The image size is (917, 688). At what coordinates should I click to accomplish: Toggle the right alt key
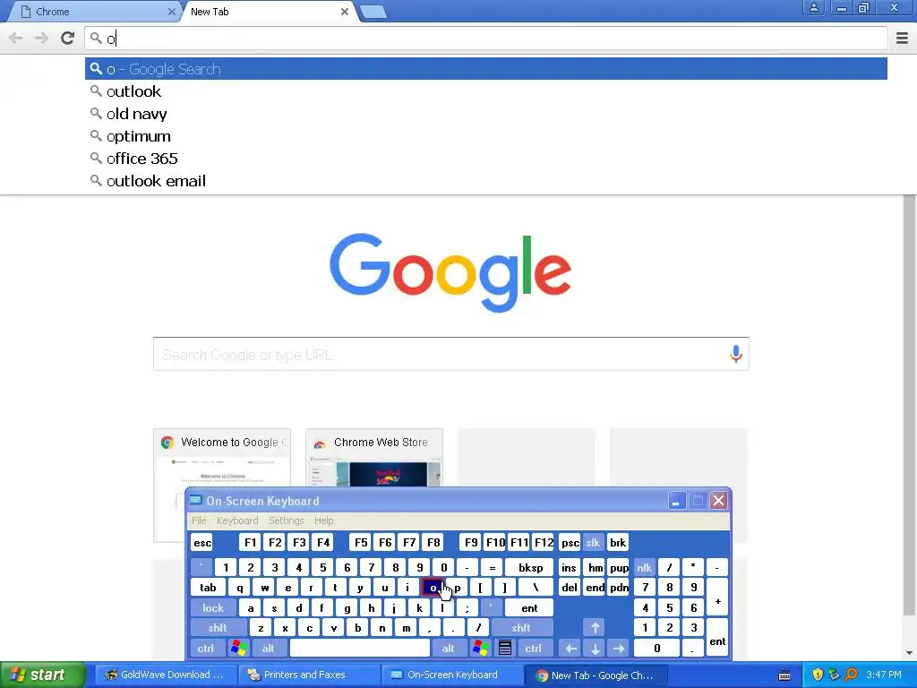click(x=448, y=649)
